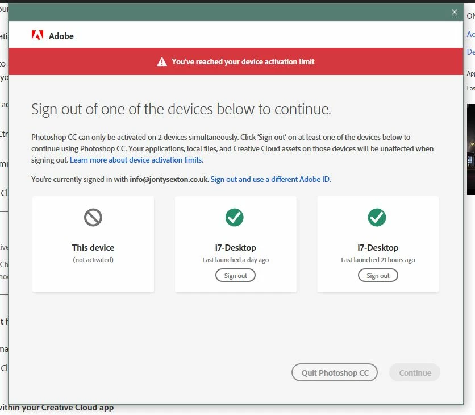Click the green checkmark for i7-Desktop launched 21 hours ago
This screenshot has width=475, height=415.
[x=377, y=217]
